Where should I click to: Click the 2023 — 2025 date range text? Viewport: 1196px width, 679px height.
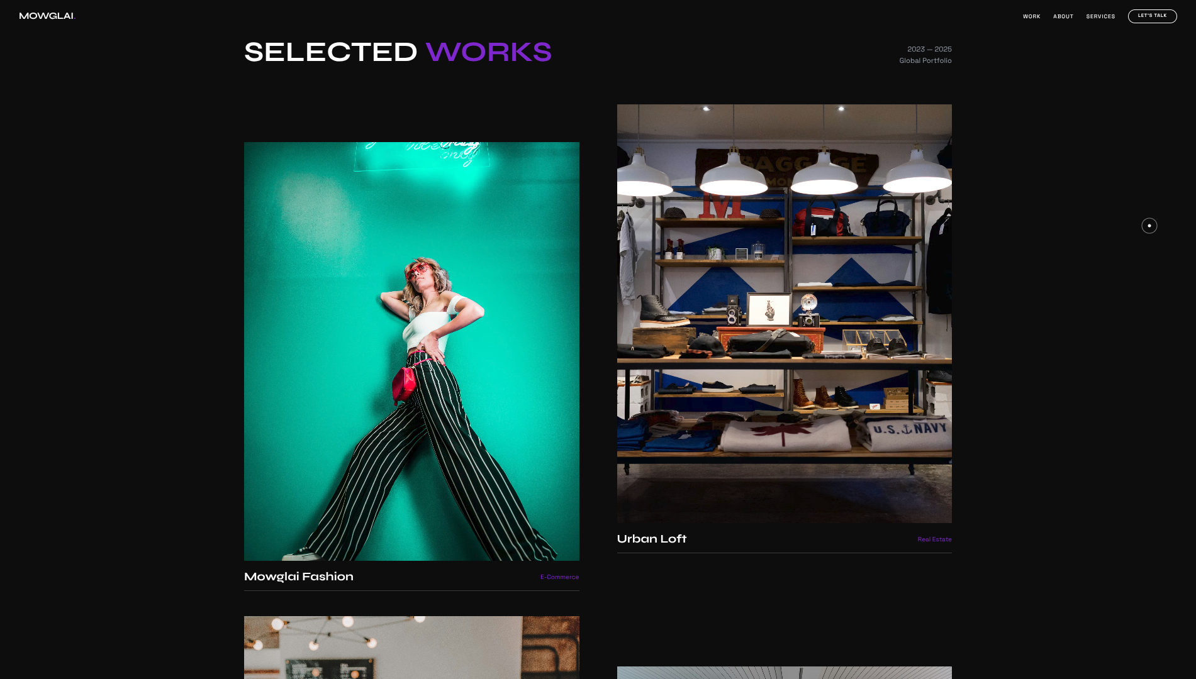coord(930,49)
